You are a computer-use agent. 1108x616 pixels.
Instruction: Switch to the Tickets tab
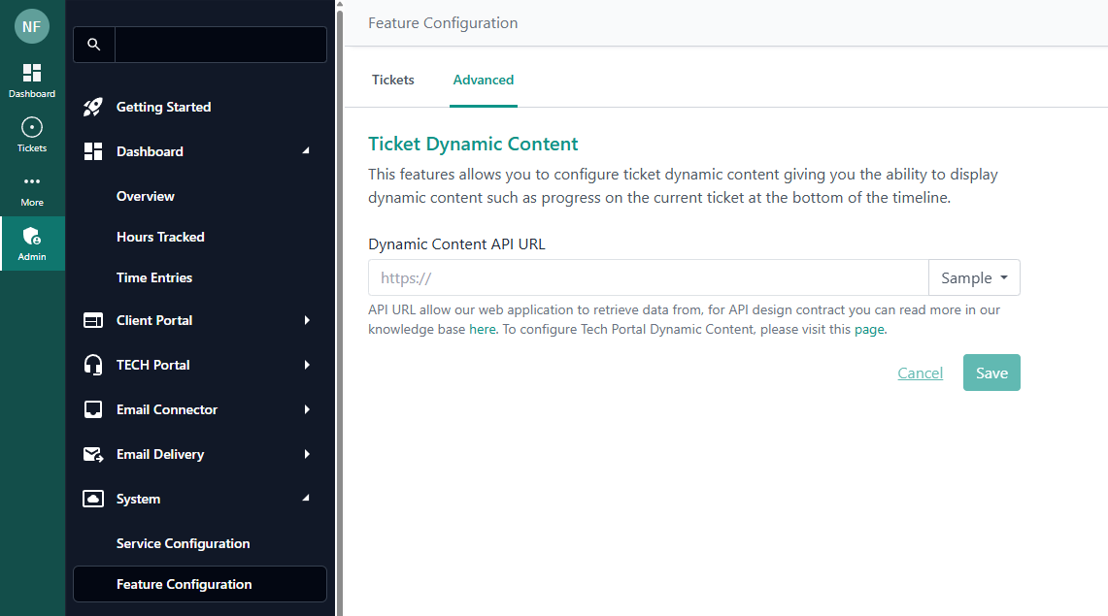tap(393, 80)
